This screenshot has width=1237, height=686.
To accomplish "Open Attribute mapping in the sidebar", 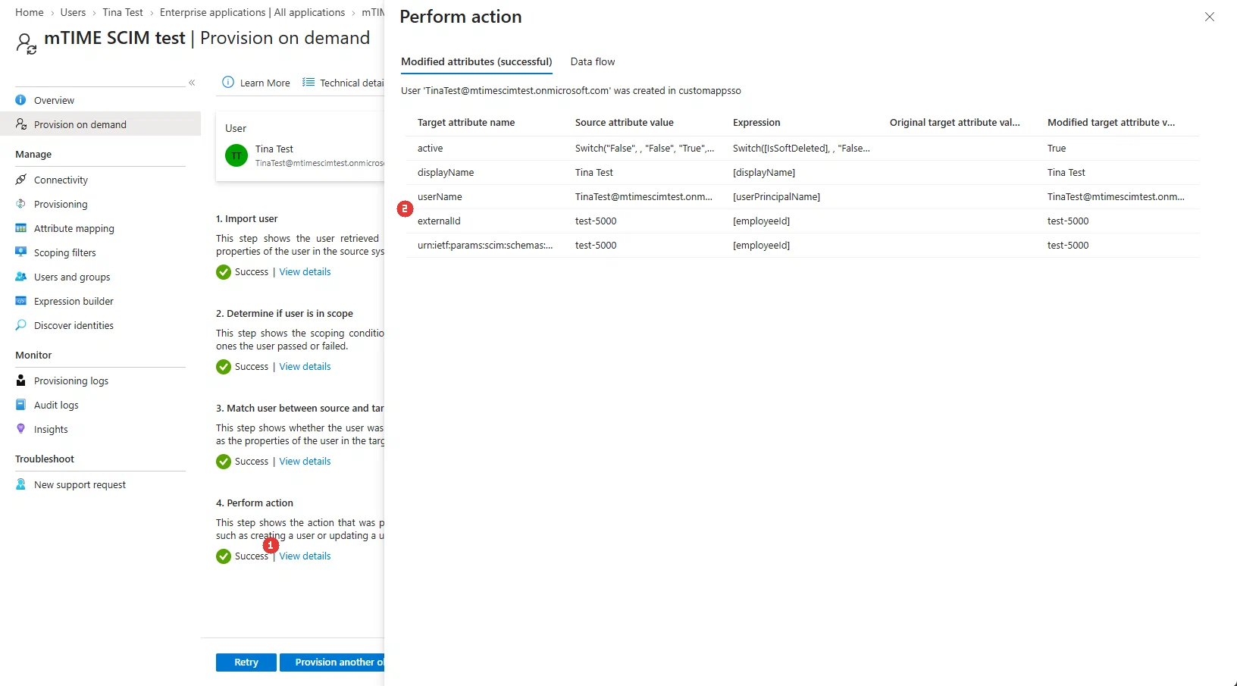I will pos(74,228).
